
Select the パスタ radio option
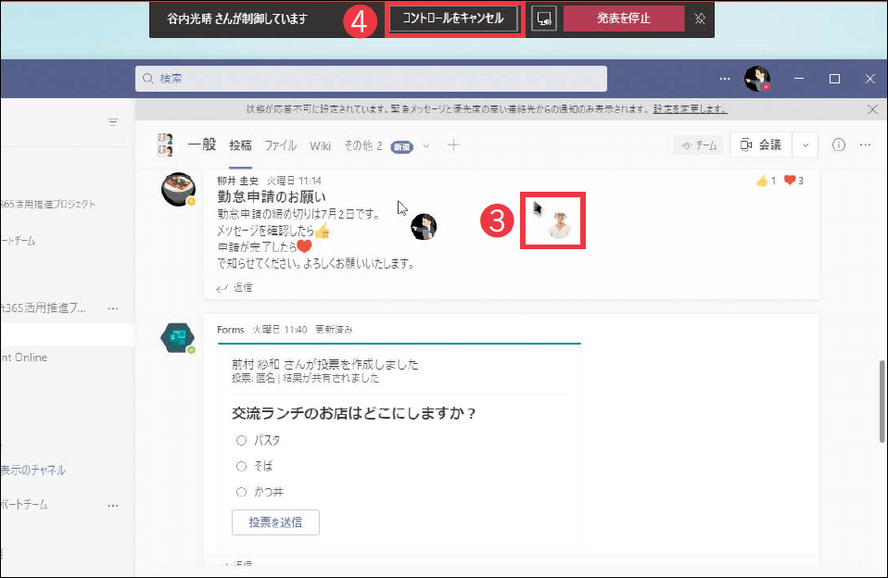(x=241, y=440)
